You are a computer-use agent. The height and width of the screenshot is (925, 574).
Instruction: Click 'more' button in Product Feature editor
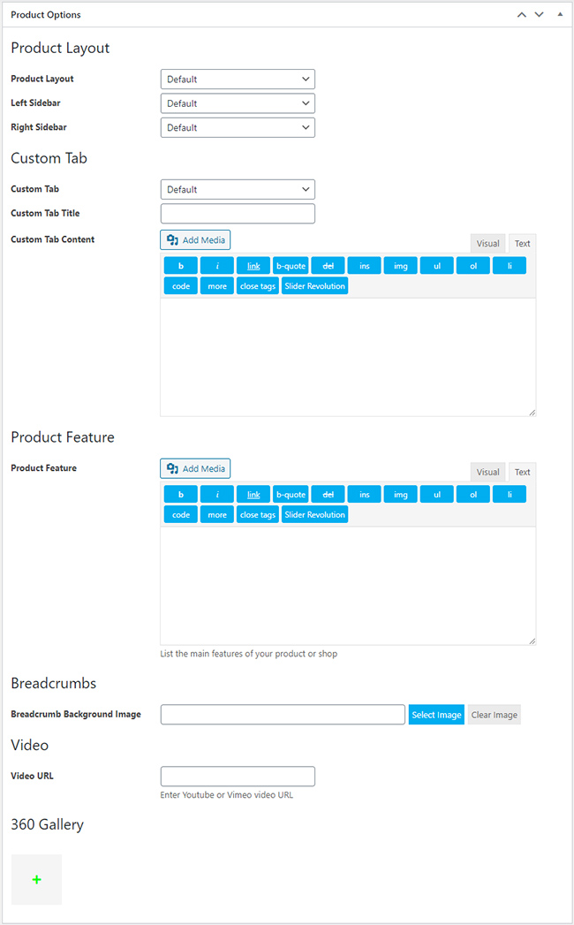(x=217, y=515)
